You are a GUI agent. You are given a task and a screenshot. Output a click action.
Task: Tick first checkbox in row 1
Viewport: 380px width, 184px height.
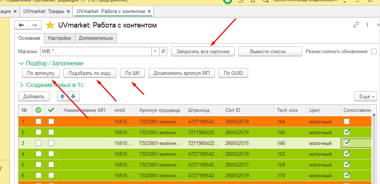pos(38,122)
